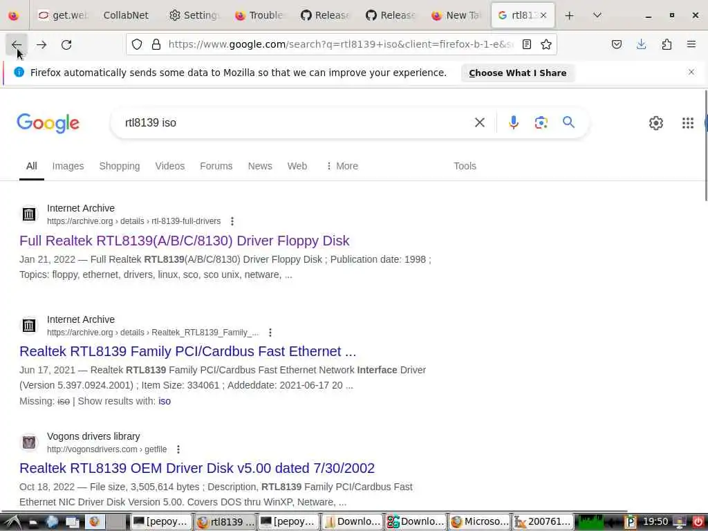Open options for the Vogons drivers library result
Viewport: 708px width, 531px height.
[x=178, y=449]
